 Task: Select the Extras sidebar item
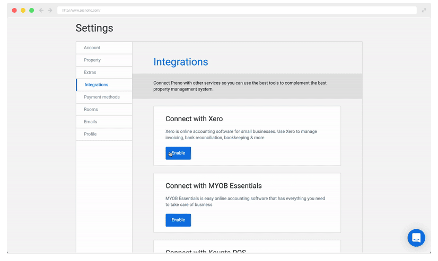pyautogui.click(x=104, y=72)
